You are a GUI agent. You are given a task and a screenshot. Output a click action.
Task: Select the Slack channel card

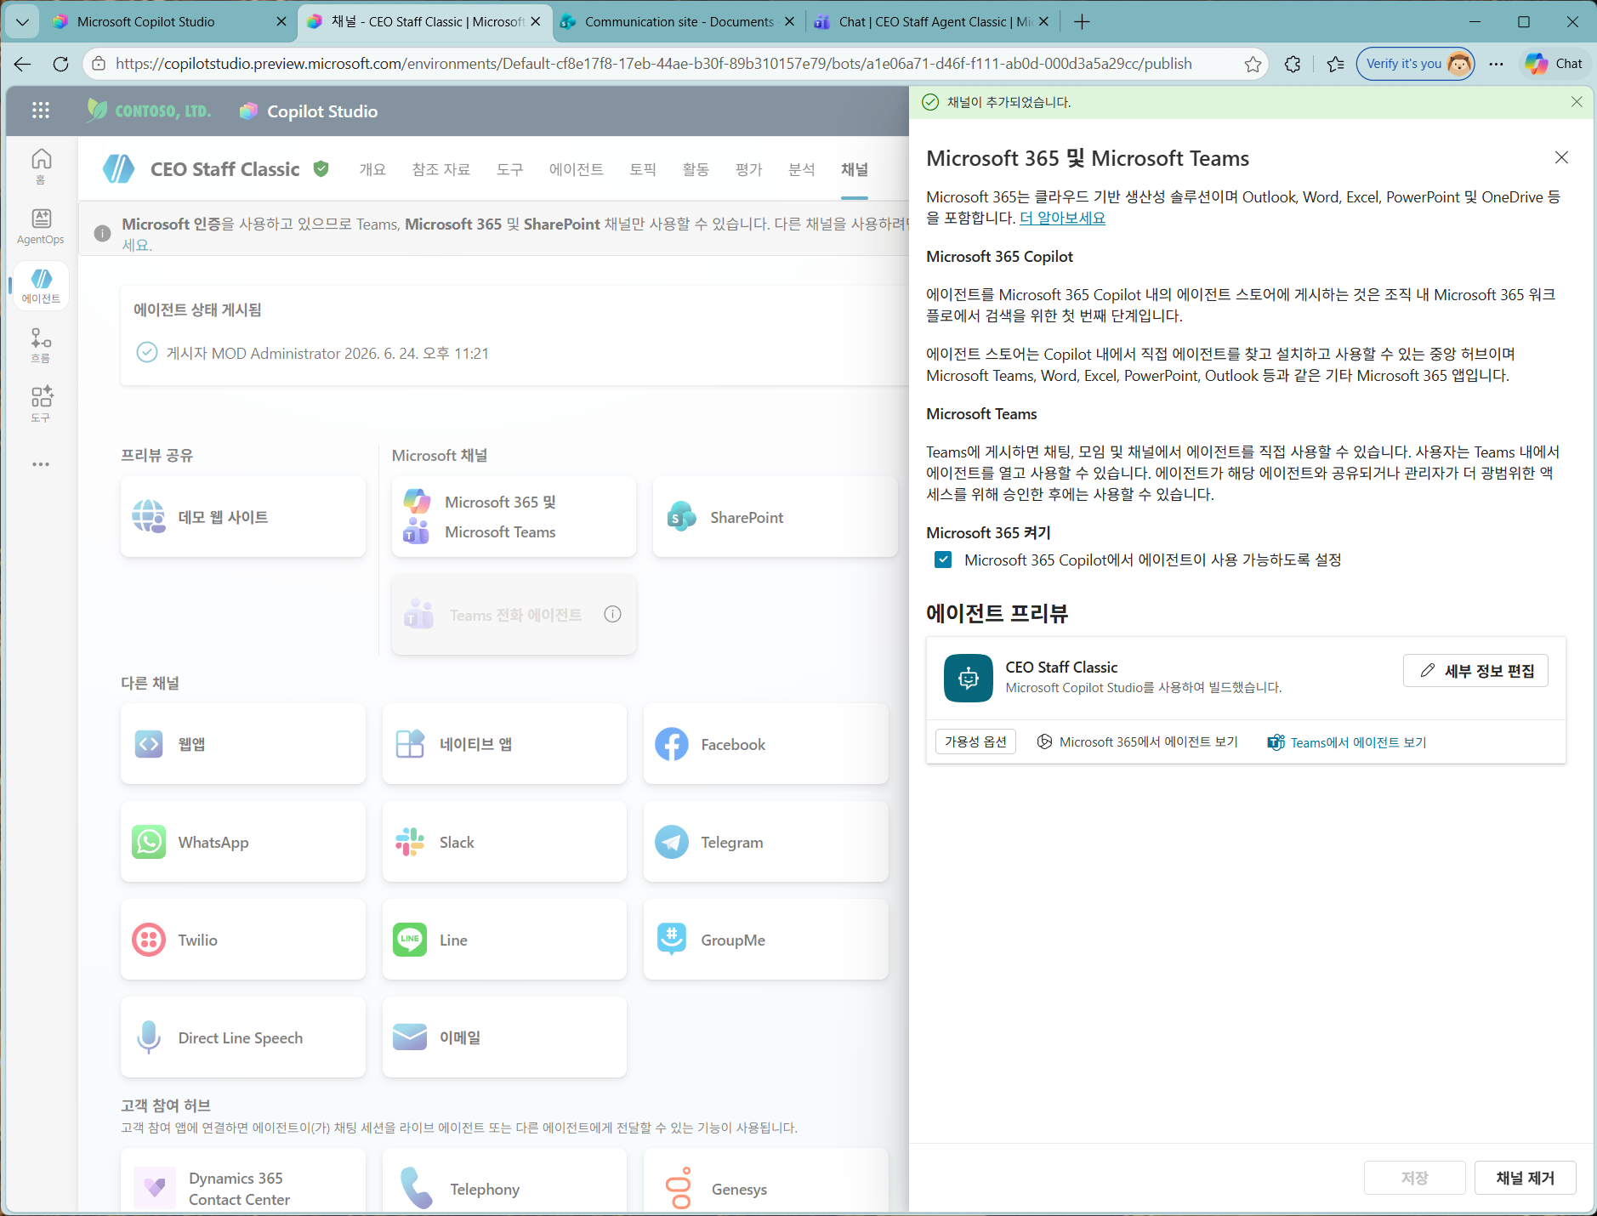click(x=504, y=842)
